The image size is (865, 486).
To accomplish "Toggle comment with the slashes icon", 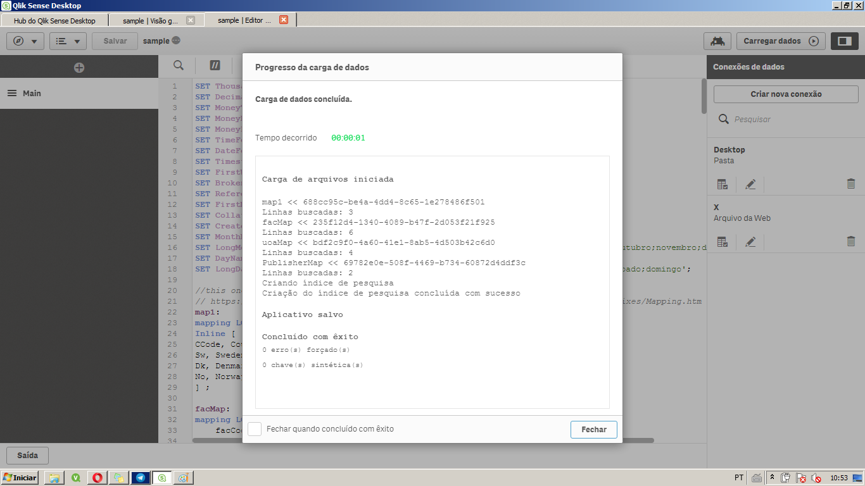I will (215, 65).
